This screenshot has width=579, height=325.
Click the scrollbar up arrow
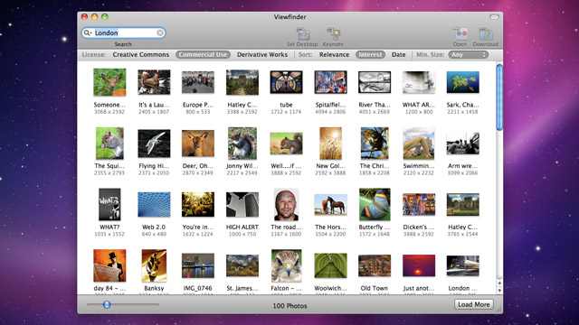click(x=499, y=283)
